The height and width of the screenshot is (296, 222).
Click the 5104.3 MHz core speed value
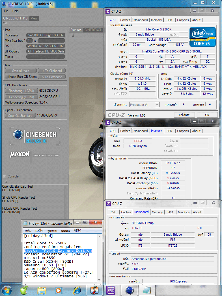point(142,78)
